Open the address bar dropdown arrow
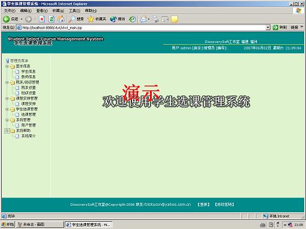 268,27
